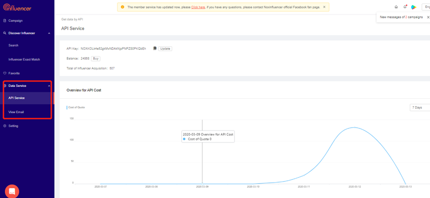The image size is (430, 198).
Task: Click the Google Play store icon
Action: point(414,7)
